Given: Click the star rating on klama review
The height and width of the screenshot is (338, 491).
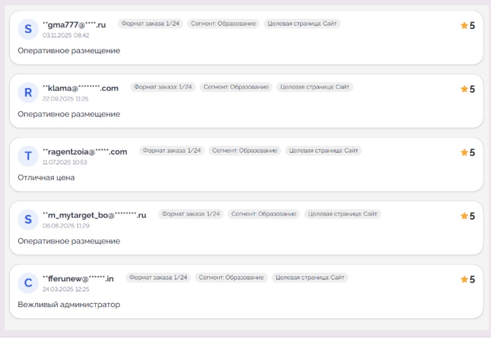Looking at the screenshot, I should (x=467, y=89).
